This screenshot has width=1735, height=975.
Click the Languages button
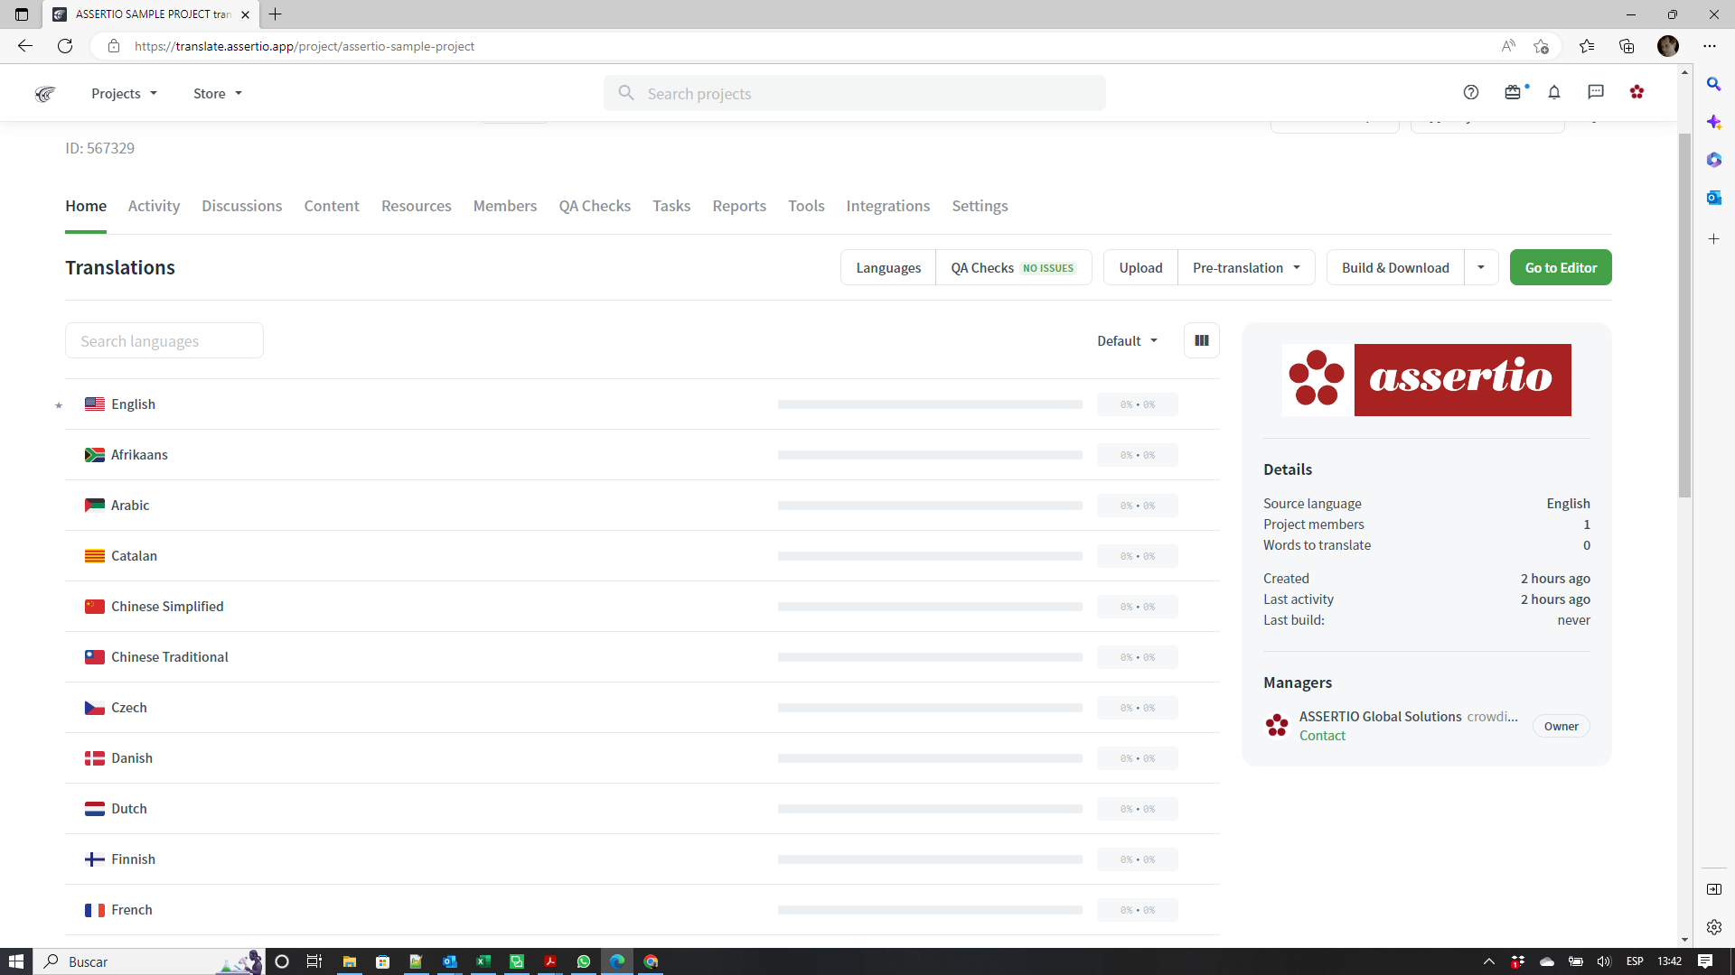point(888,267)
